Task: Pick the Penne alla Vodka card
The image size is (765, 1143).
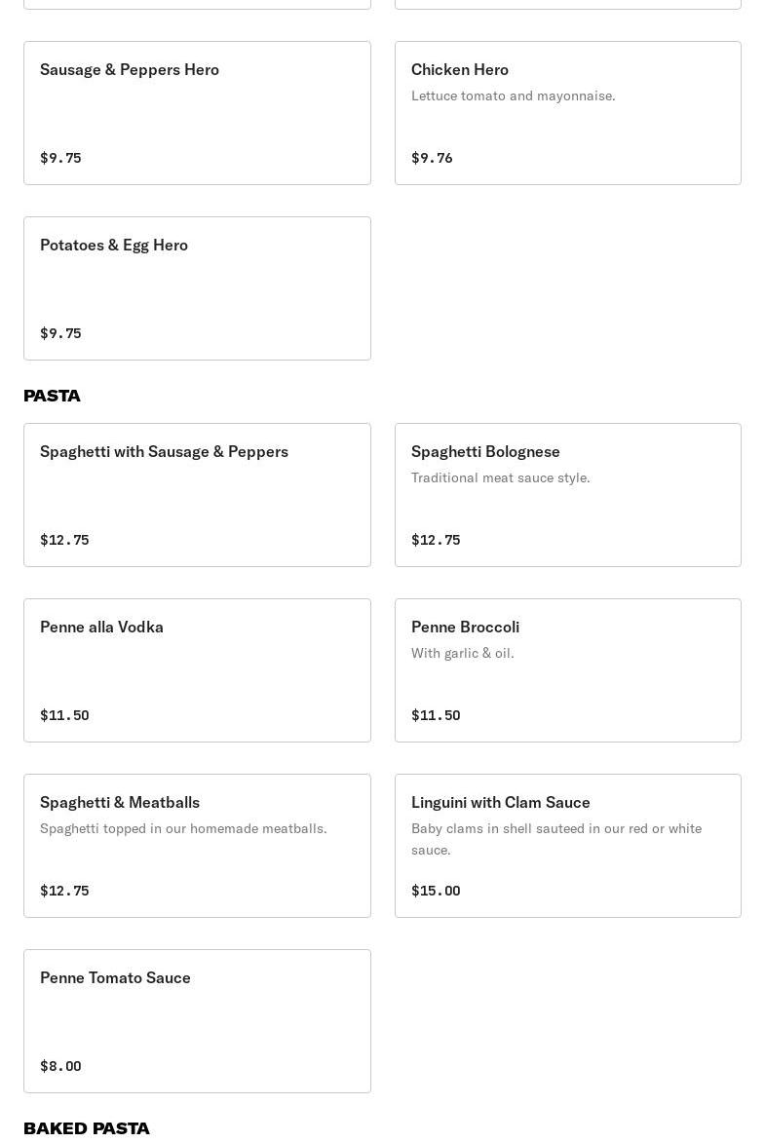Action: tap(197, 670)
